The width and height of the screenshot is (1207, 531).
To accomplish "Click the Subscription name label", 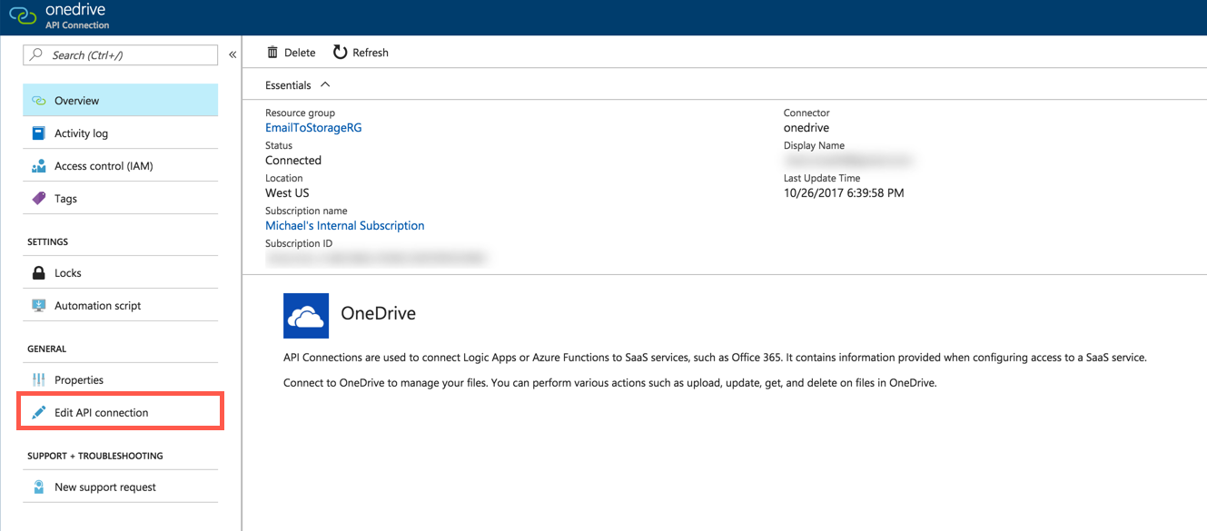I will [x=308, y=211].
